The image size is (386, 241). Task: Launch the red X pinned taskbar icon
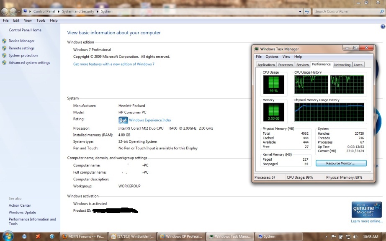[x=38, y=236]
